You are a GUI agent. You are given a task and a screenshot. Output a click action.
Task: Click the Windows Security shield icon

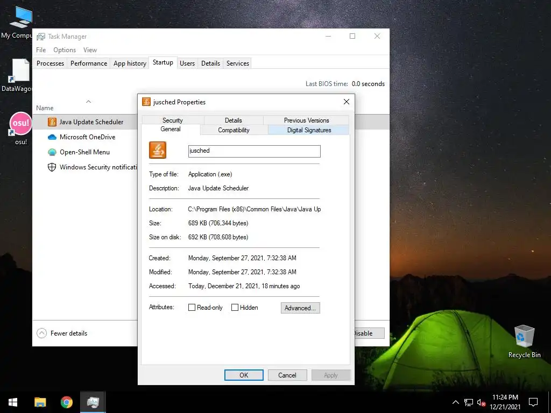point(52,167)
